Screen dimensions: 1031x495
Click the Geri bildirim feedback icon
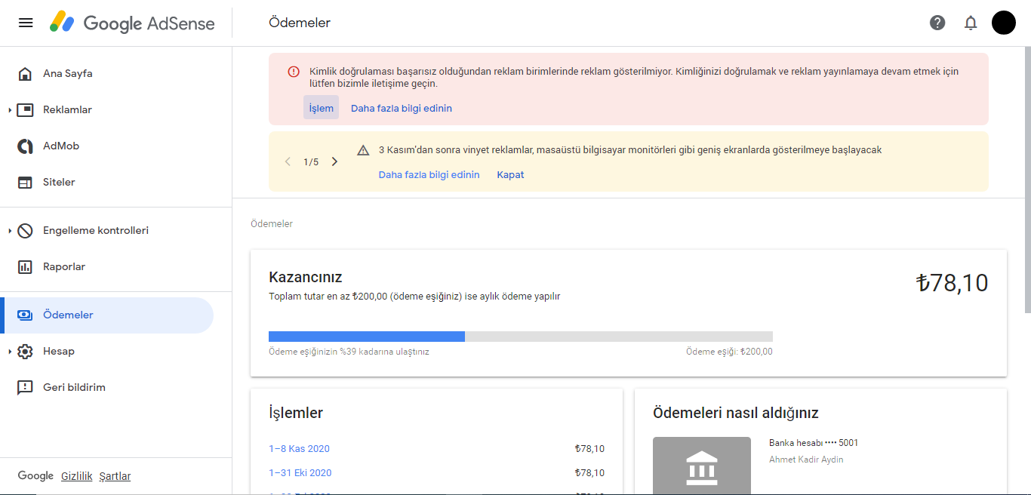click(x=25, y=387)
